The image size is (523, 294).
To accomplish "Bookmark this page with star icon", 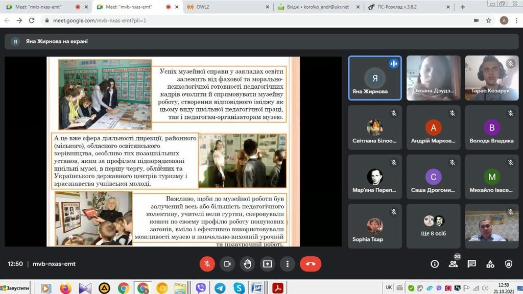I will click(x=489, y=20).
